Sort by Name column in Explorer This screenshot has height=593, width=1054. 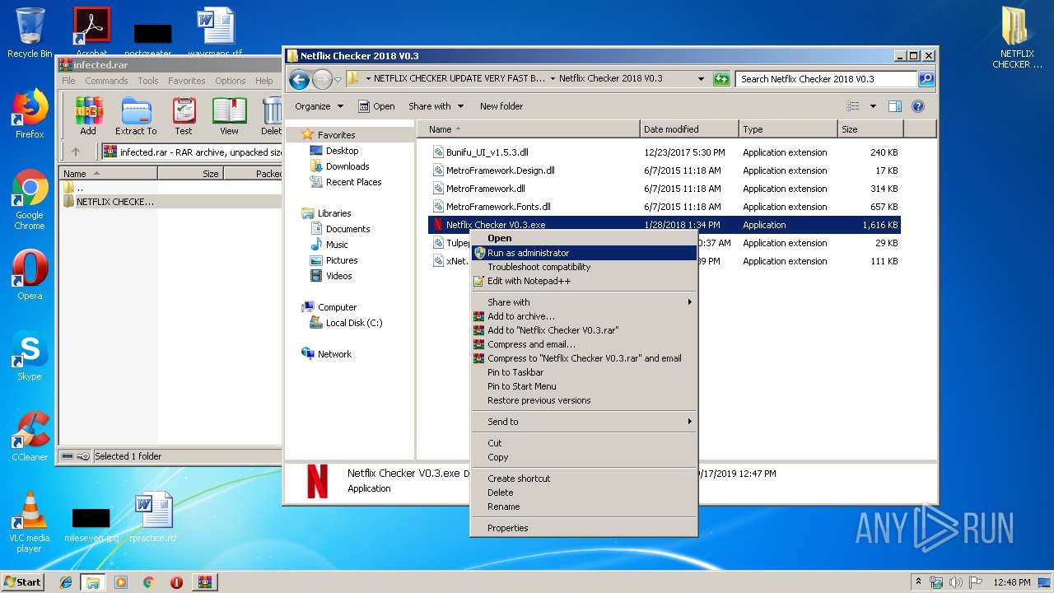point(529,129)
